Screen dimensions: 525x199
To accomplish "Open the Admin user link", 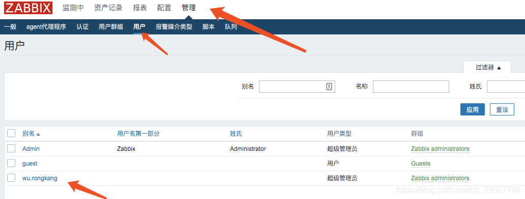I will 31,149.
